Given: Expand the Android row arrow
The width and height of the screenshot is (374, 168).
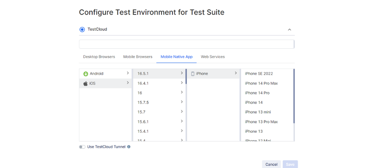Looking at the screenshot, I should 128,73.
